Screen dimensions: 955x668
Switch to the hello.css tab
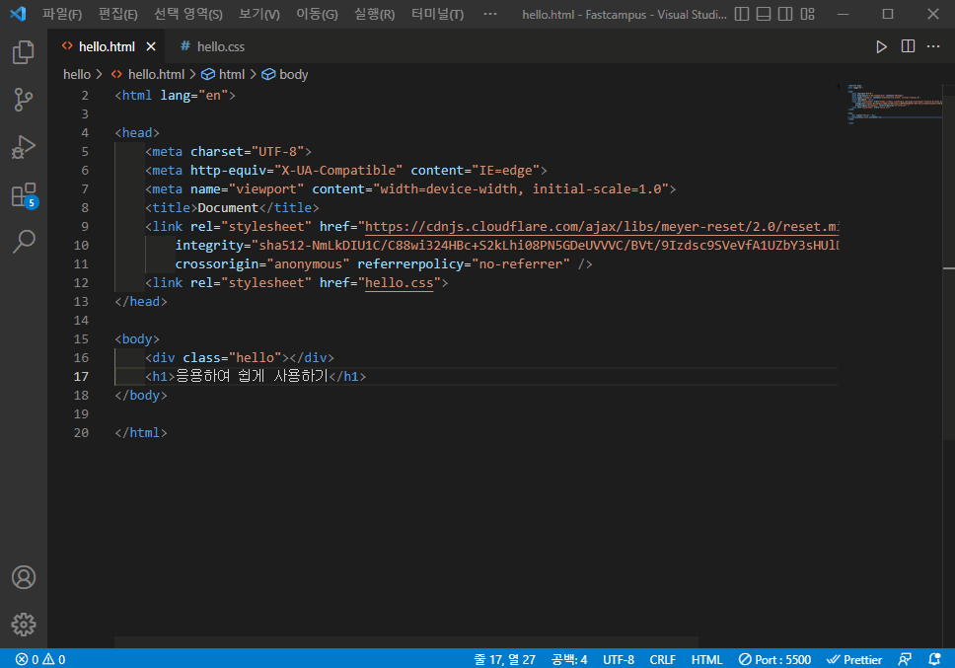[212, 46]
